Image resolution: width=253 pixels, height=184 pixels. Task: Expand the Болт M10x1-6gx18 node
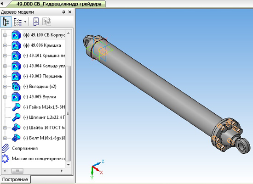pos(5,138)
